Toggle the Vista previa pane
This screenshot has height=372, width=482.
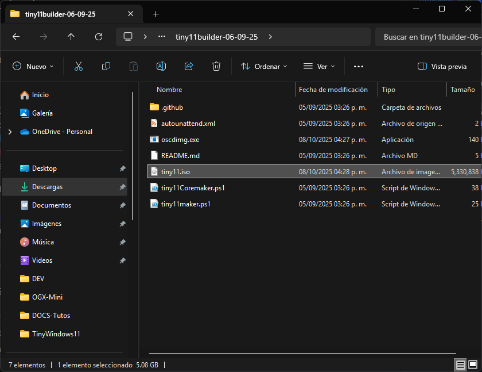point(442,67)
